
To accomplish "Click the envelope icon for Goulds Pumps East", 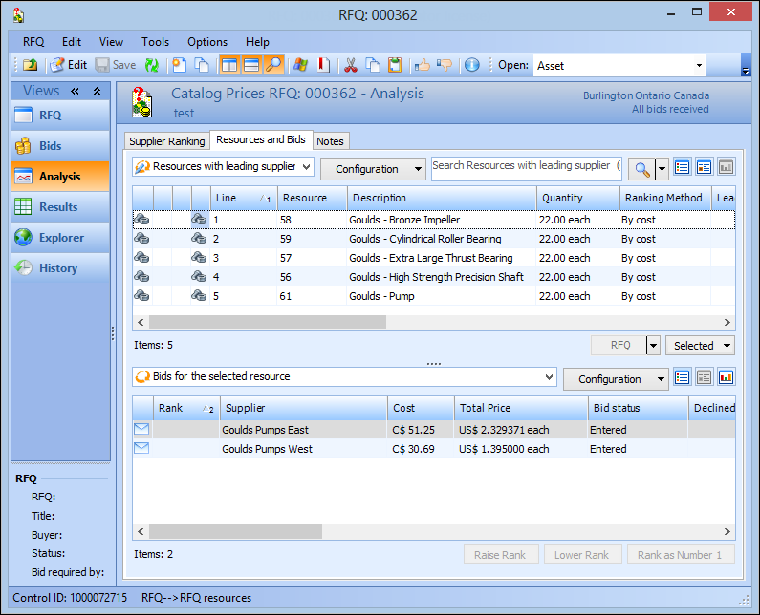I will [141, 430].
